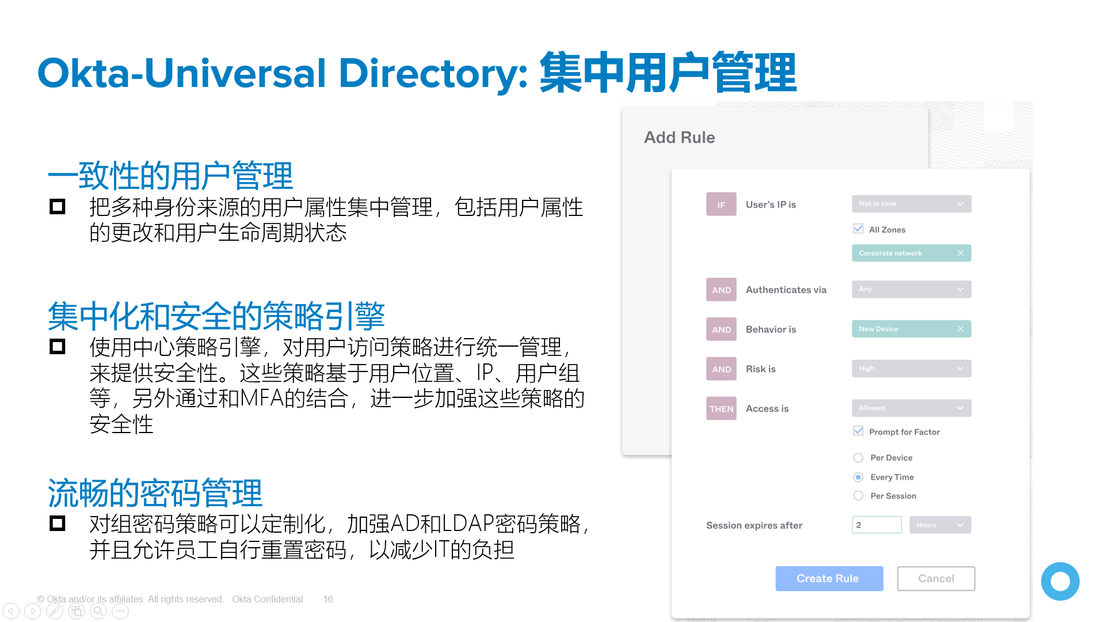Select the Per Device radio option
Viewport: 1105px width, 622px height.
point(858,458)
